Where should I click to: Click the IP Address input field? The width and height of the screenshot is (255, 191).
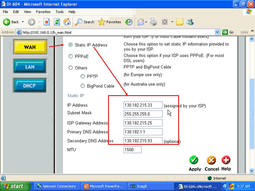(x=143, y=105)
